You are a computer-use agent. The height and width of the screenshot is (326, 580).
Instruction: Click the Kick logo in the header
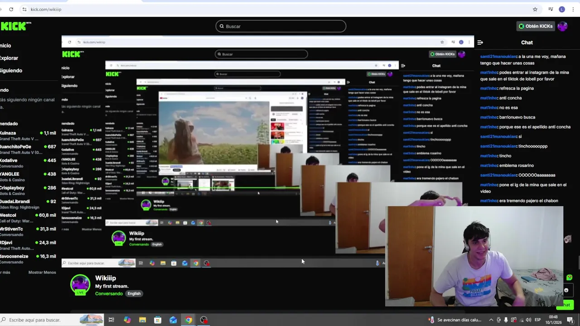tap(15, 26)
